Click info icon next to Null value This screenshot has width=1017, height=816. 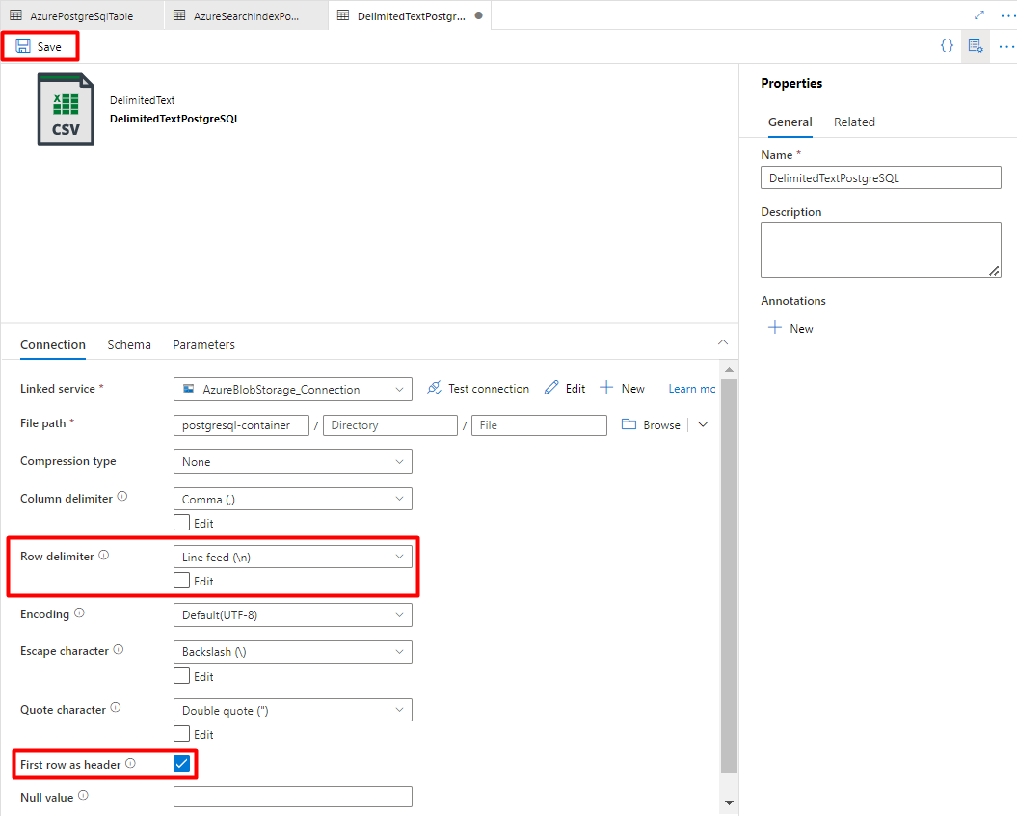(x=83, y=795)
